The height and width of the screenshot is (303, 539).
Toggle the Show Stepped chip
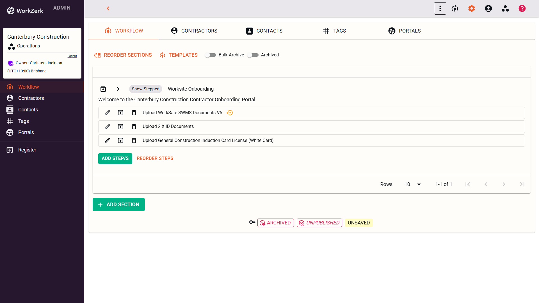145,89
